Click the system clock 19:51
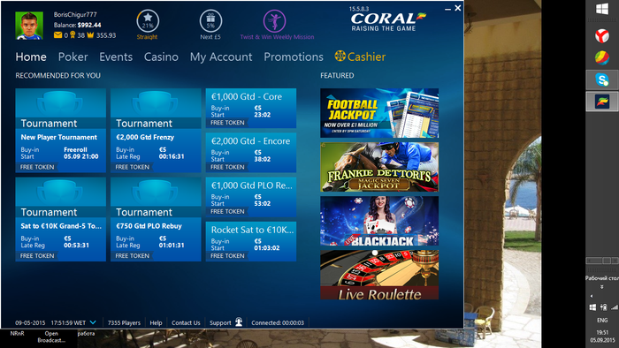Screen dimensions: 619x348 (602, 332)
